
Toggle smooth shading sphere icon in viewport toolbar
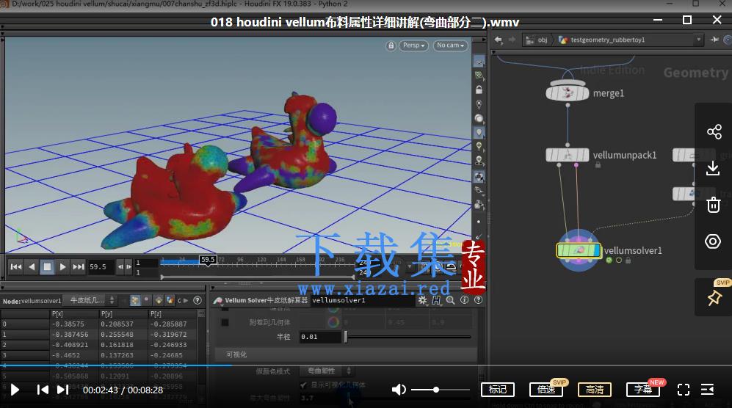point(479,118)
